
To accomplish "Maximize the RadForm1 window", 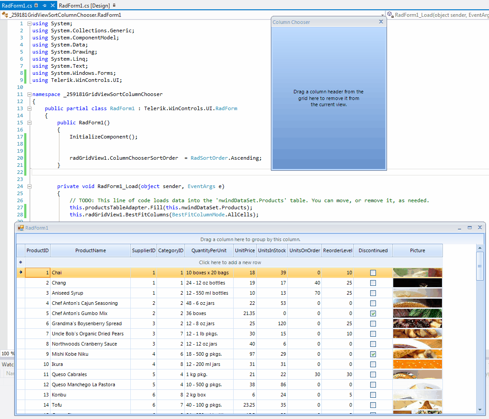I will point(470,227).
